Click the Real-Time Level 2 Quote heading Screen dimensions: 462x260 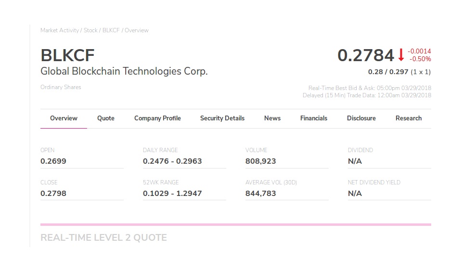103,237
